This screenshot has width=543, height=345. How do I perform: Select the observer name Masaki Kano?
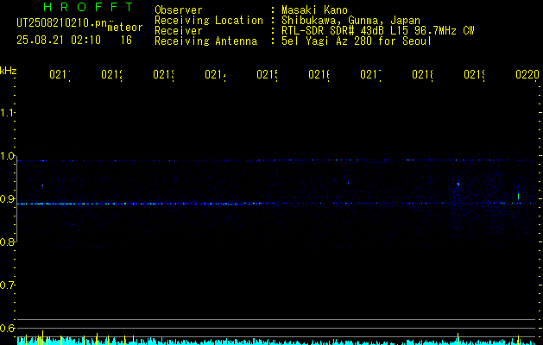point(314,10)
